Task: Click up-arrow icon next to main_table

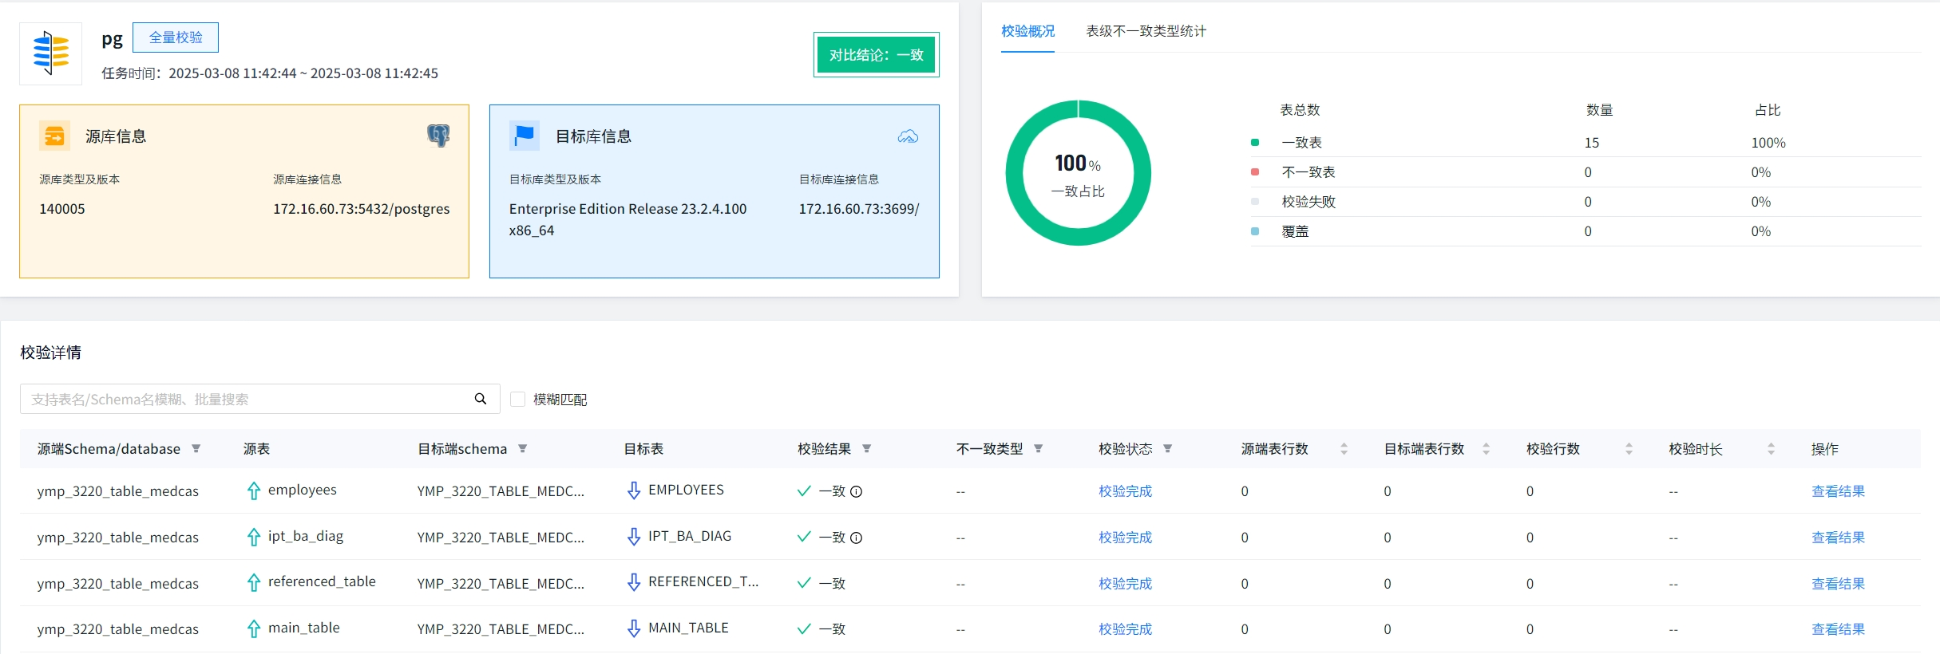Action: pyautogui.click(x=254, y=629)
